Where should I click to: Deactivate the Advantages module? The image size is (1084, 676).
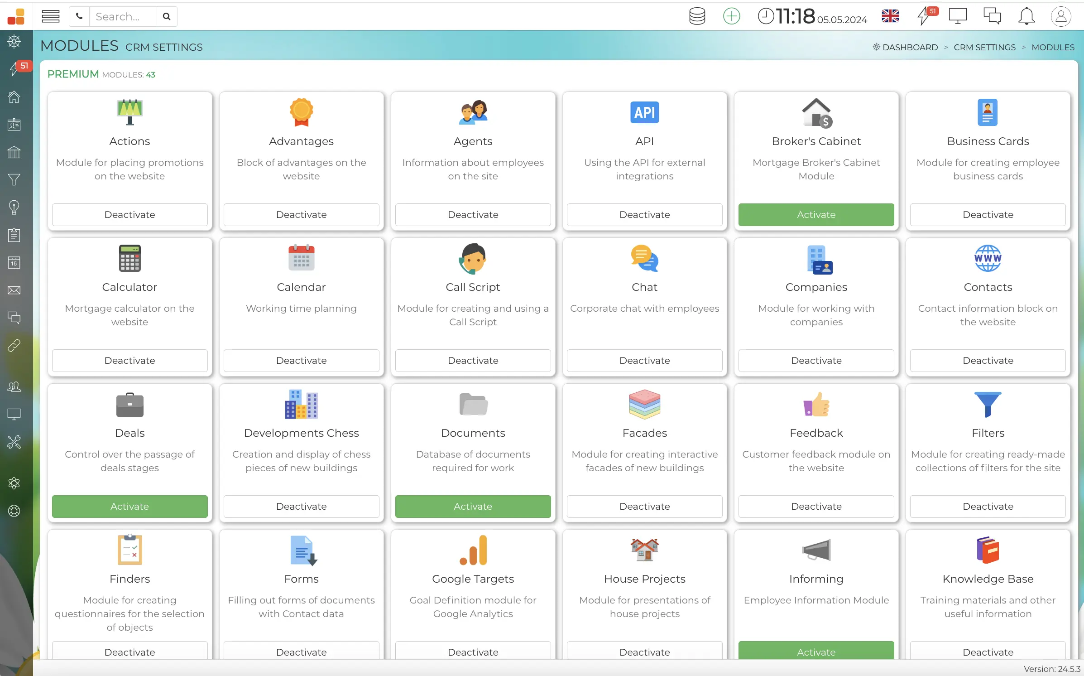301,214
